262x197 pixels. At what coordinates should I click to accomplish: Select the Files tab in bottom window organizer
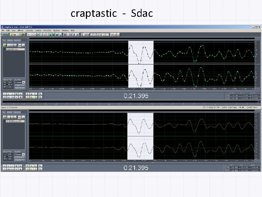click(x=4, y=112)
